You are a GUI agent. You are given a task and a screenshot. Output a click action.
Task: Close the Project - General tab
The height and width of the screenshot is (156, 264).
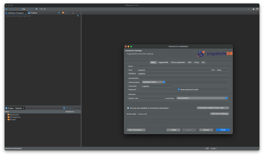pyautogui.click(x=24, y=108)
